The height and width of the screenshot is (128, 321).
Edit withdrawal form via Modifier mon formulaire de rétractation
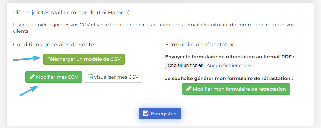[x=236, y=89]
